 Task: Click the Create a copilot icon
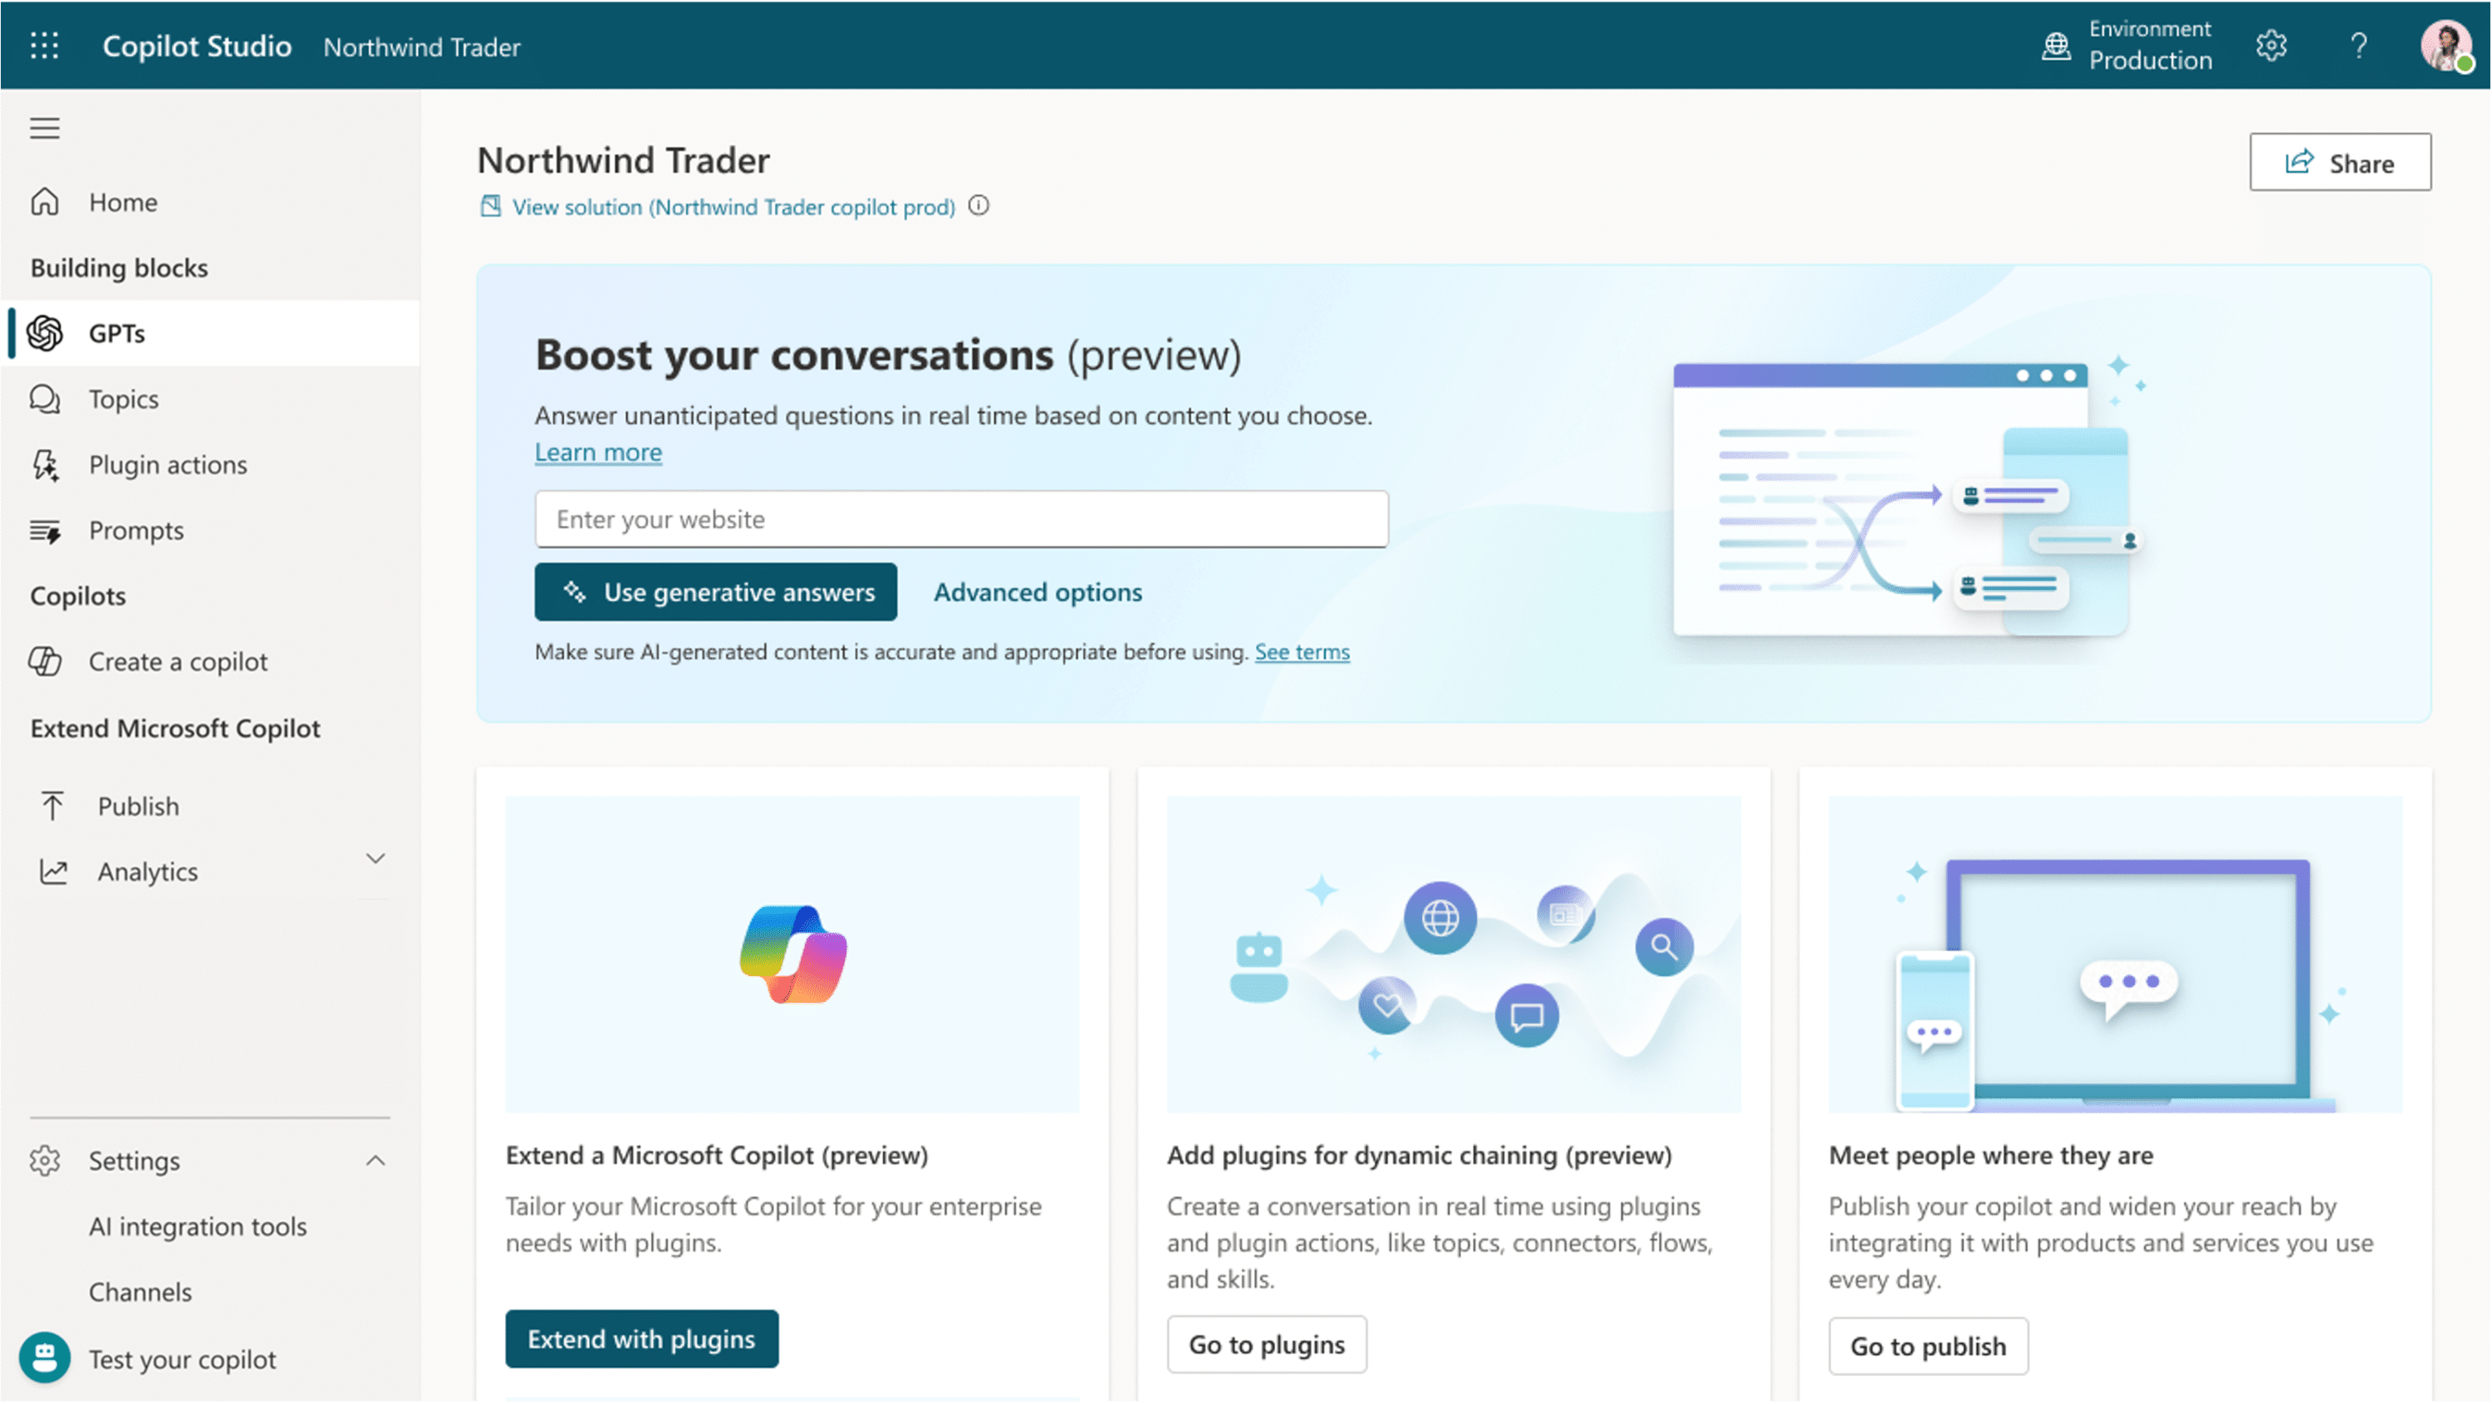click(x=45, y=662)
